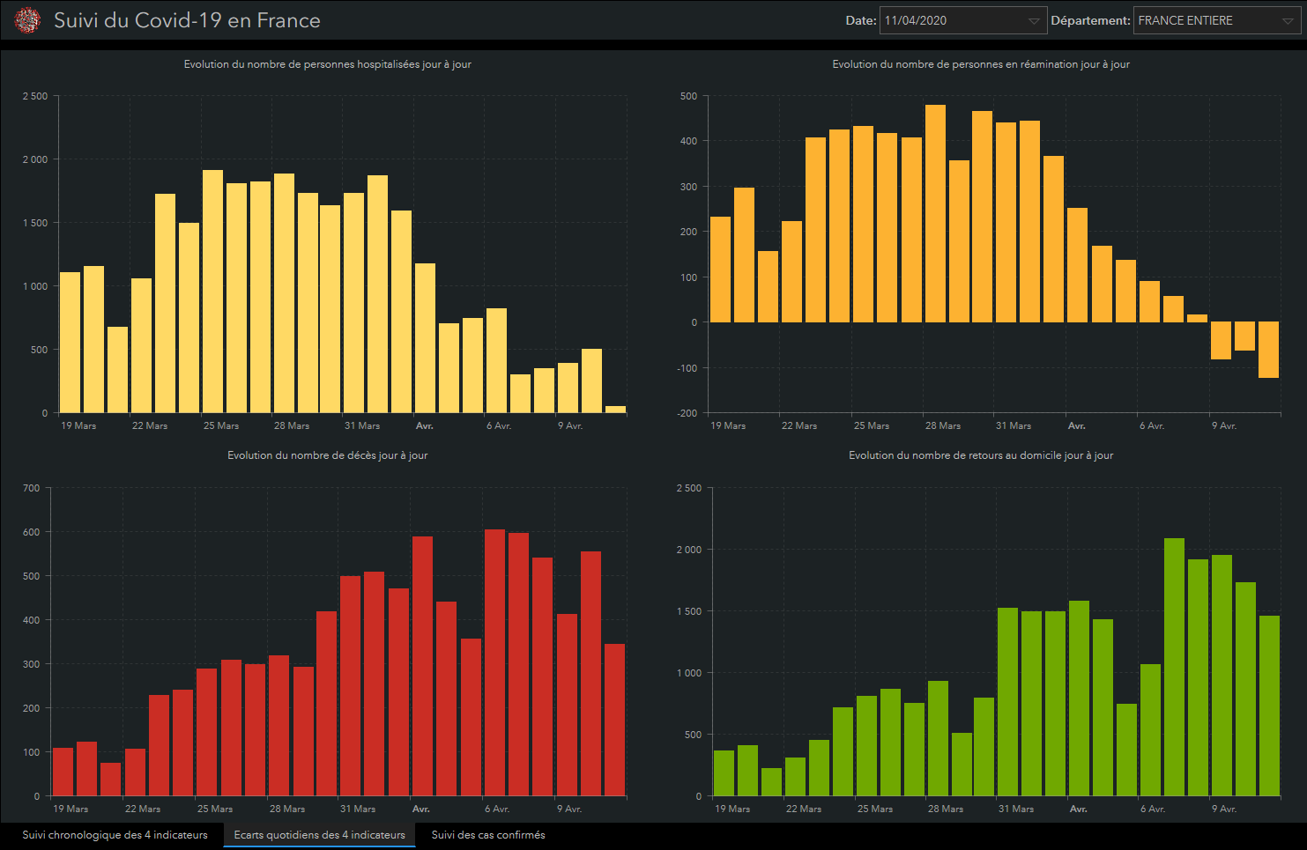The image size is (1307, 850).
Task: Click the first yellow bar in hospitalisations chart
Action: coord(71,344)
